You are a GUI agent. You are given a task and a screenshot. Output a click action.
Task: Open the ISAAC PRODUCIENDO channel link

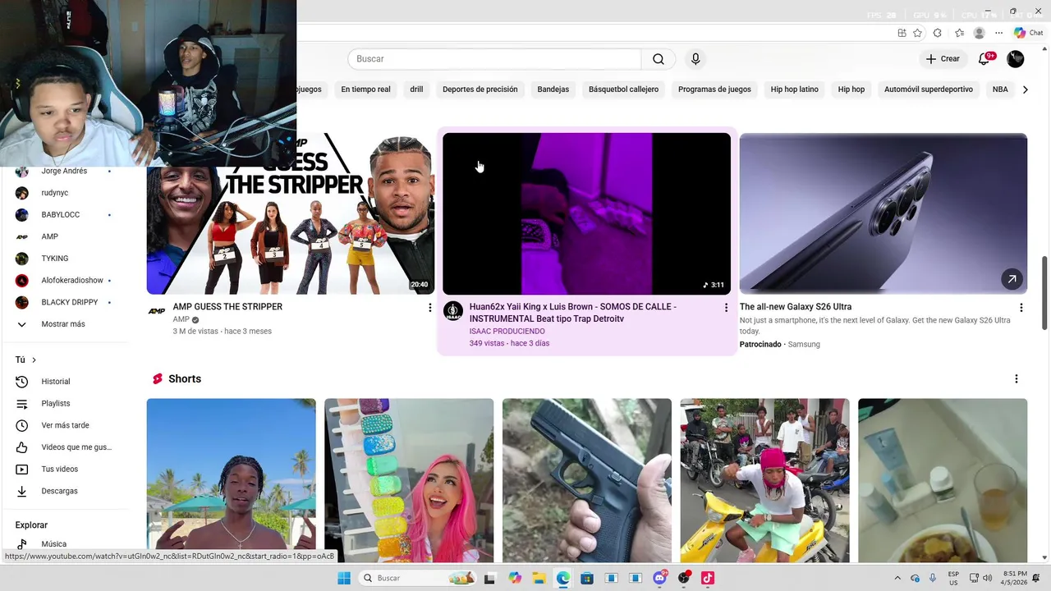pos(507,332)
